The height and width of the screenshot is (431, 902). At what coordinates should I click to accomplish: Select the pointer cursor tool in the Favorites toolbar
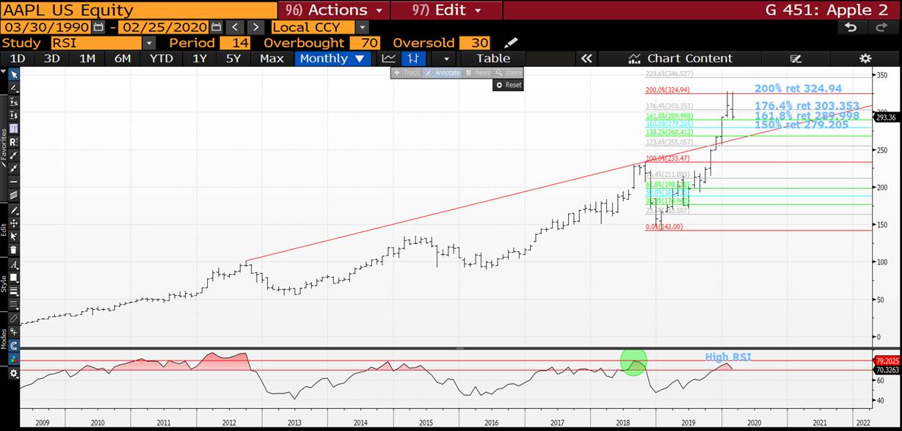tap(14, 74)
